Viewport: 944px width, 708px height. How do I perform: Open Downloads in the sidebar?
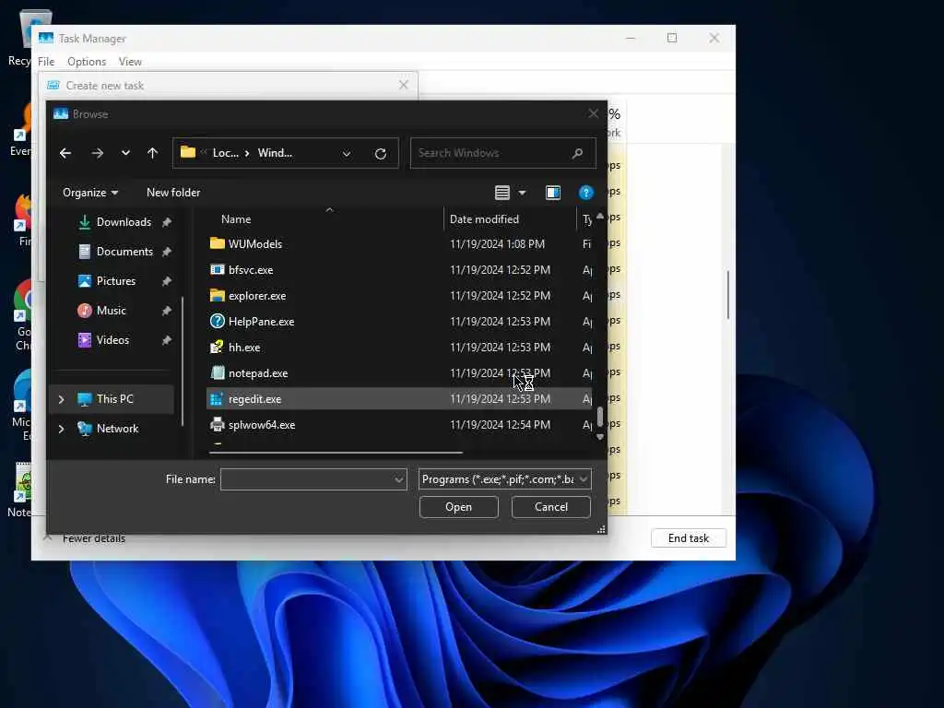(x=124, y=222)
